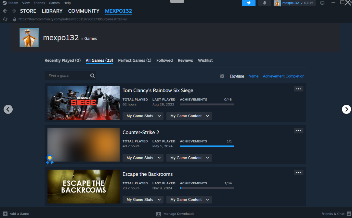Image resolution: width=352 pixels, height=218 pixels.
Task: Click Counter-Strike 2 achievements progress bar
Action: click(207, 146)
